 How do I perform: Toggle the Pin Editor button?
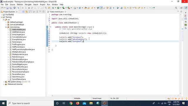coord(153,8)
